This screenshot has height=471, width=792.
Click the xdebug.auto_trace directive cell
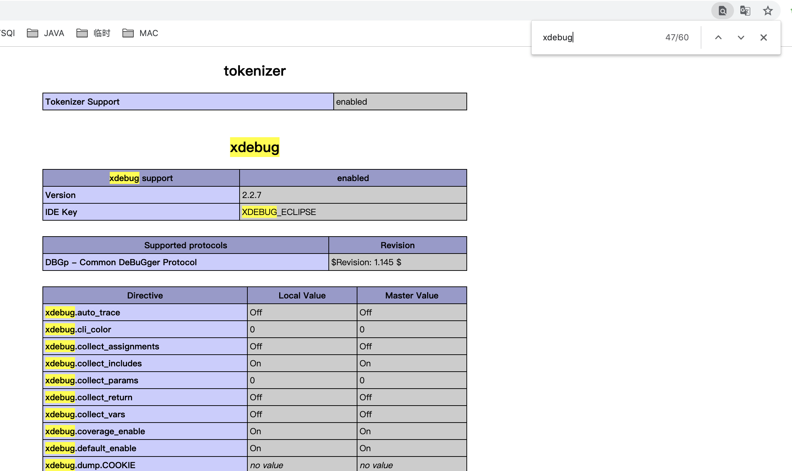[145, 313]
